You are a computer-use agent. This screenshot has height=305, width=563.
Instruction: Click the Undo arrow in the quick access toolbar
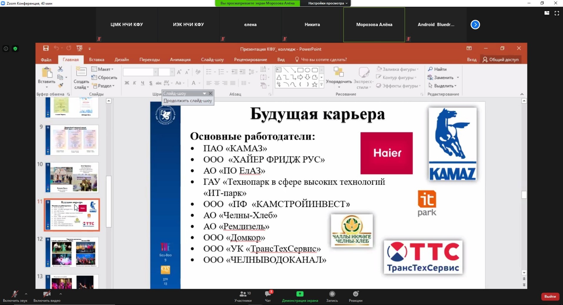(56, 48)
